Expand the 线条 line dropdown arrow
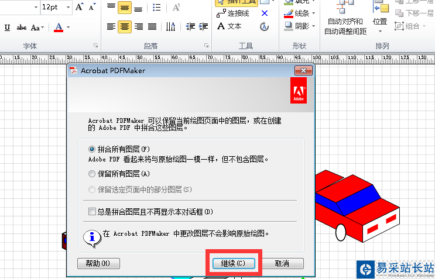435x279 pixels. click(x=313, y=13)
